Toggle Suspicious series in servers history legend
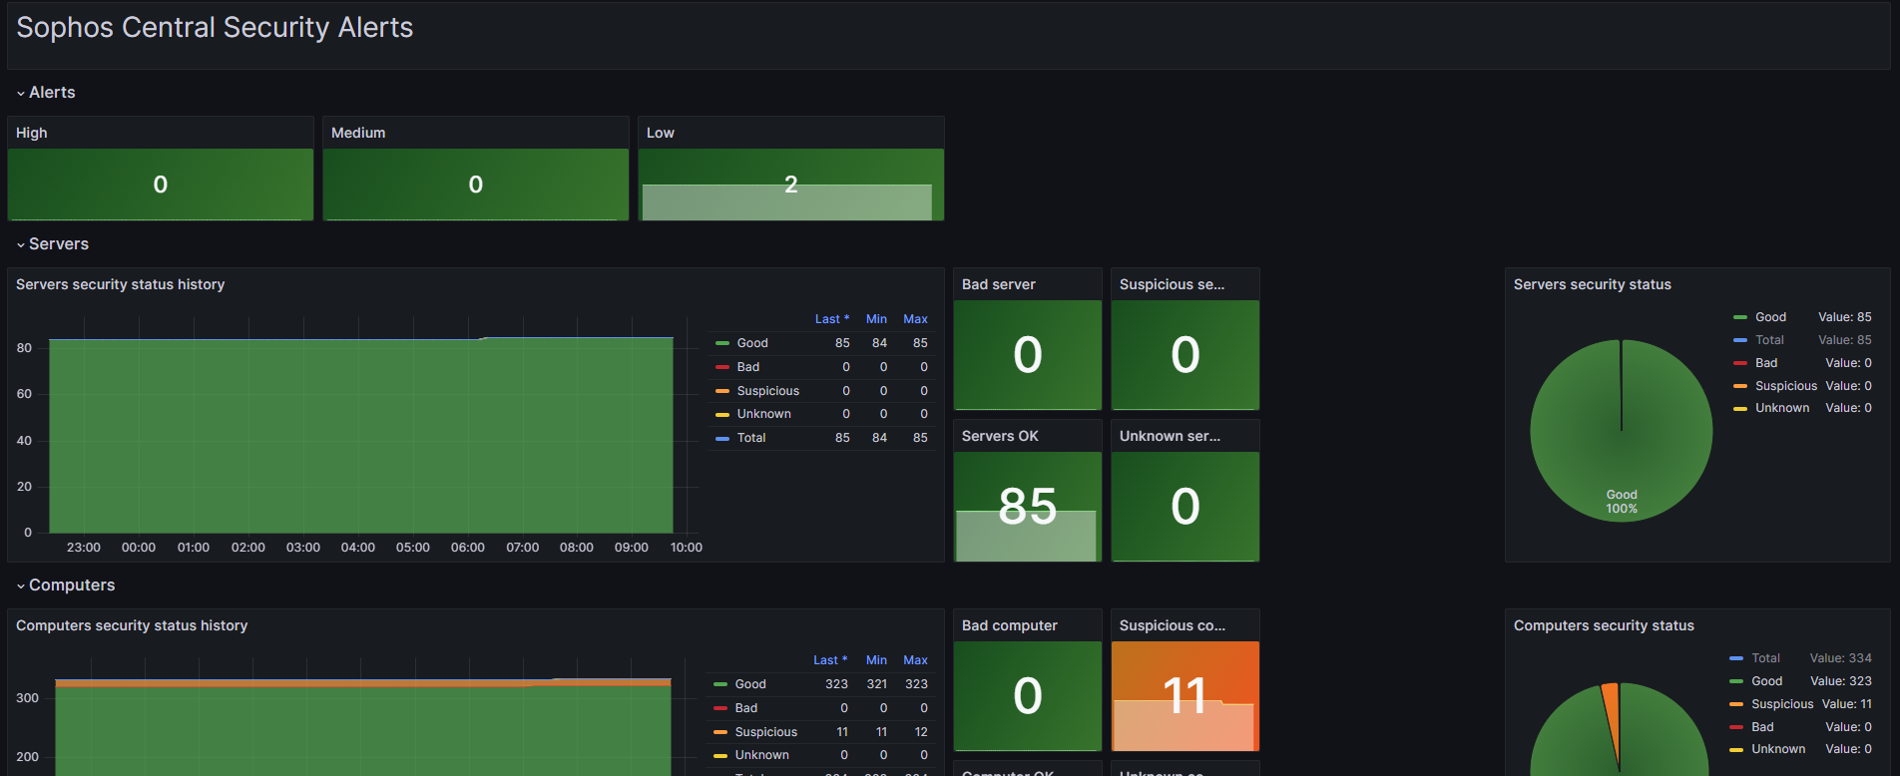Screen dimensions: 1900x776 [768, 391]
